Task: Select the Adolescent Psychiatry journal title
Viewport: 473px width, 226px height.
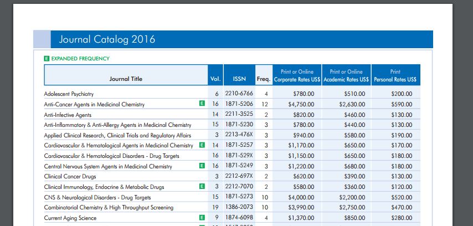Action: click(x=69, y=94)
